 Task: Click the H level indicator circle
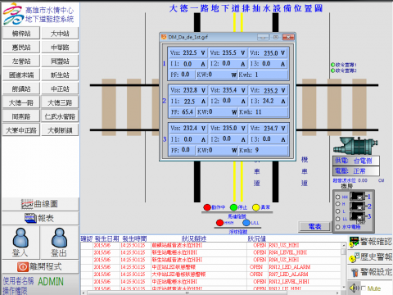tap(338, 204)
